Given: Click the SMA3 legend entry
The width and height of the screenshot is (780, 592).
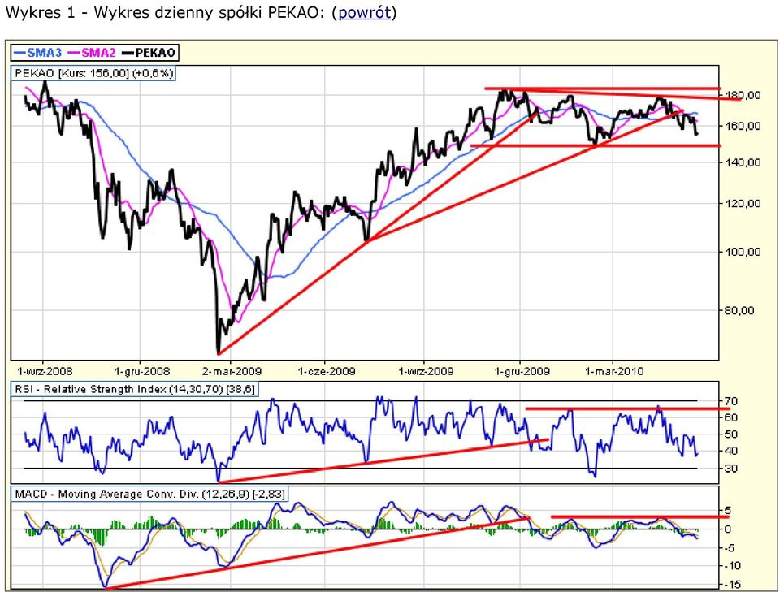Looking at the screenshot, I should coord(38,53).
